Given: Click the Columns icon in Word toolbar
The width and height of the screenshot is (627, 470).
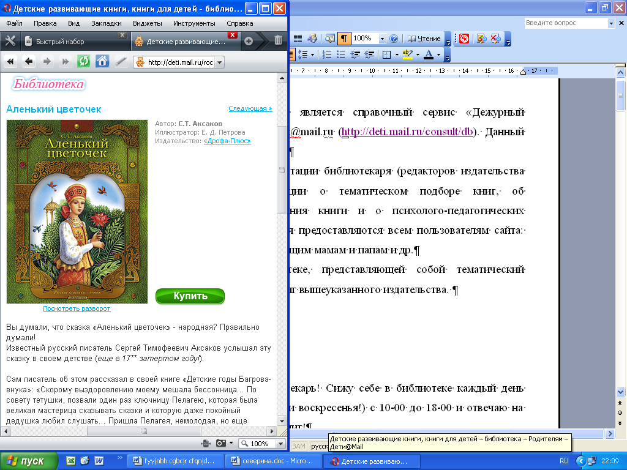Looking at the screenshot, I should [298, 39].
